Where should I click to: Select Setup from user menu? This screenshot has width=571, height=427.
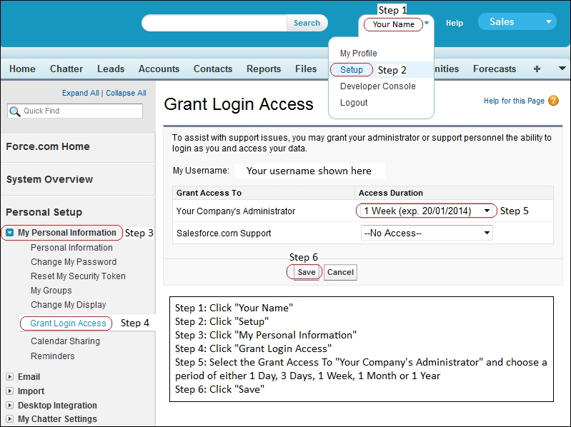tap(352, 69)
